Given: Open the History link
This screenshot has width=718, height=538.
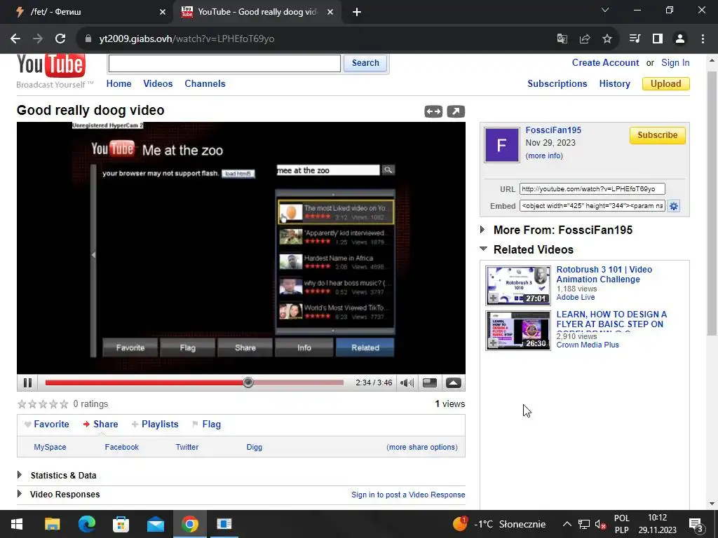Looking at the screenshot, I should 614,84.
